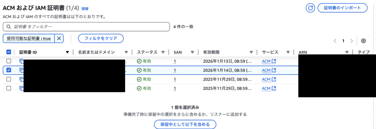Viewport: 376px width, 129px height.
Task: Open ACM external link in 2026年1月14日 row
Action: 269,70
